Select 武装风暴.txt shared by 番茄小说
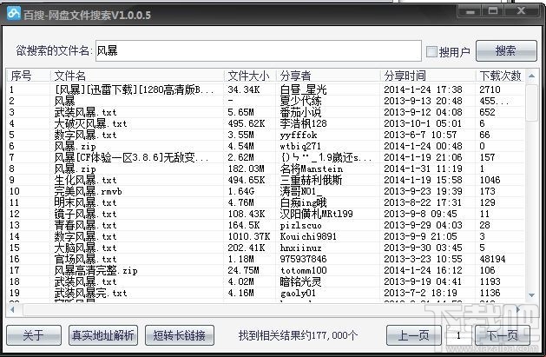546x357 pixels. (x=266, y=112)
